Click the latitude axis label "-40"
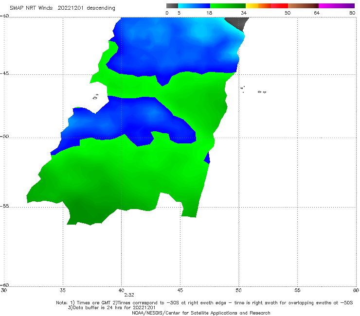The image size is (360, 316). coord(4,16)
